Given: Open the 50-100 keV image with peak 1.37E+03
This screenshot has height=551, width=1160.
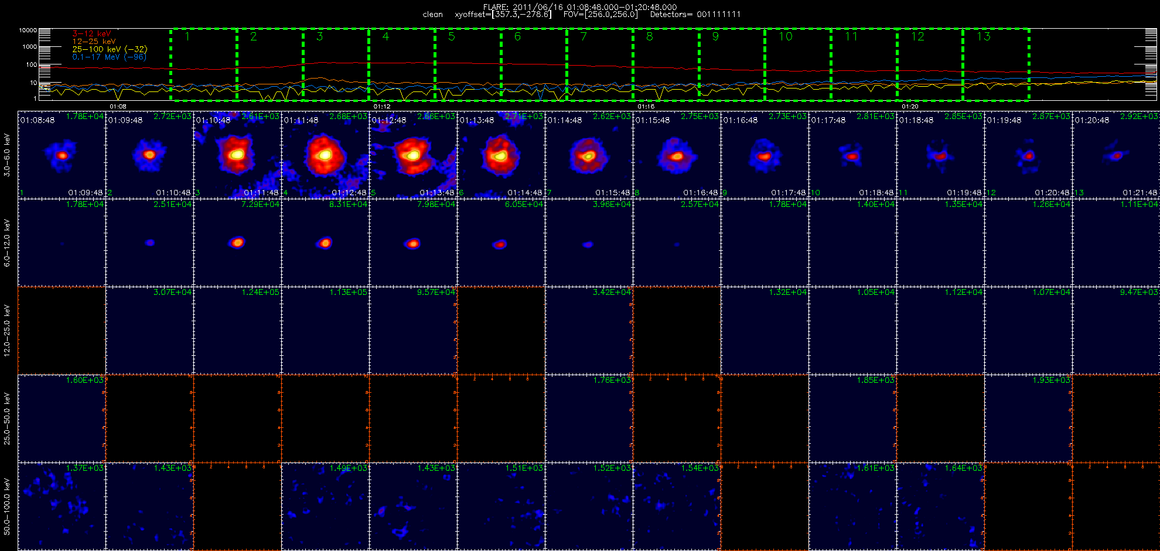Looking at the screenshot, I should tap(62, 506).
